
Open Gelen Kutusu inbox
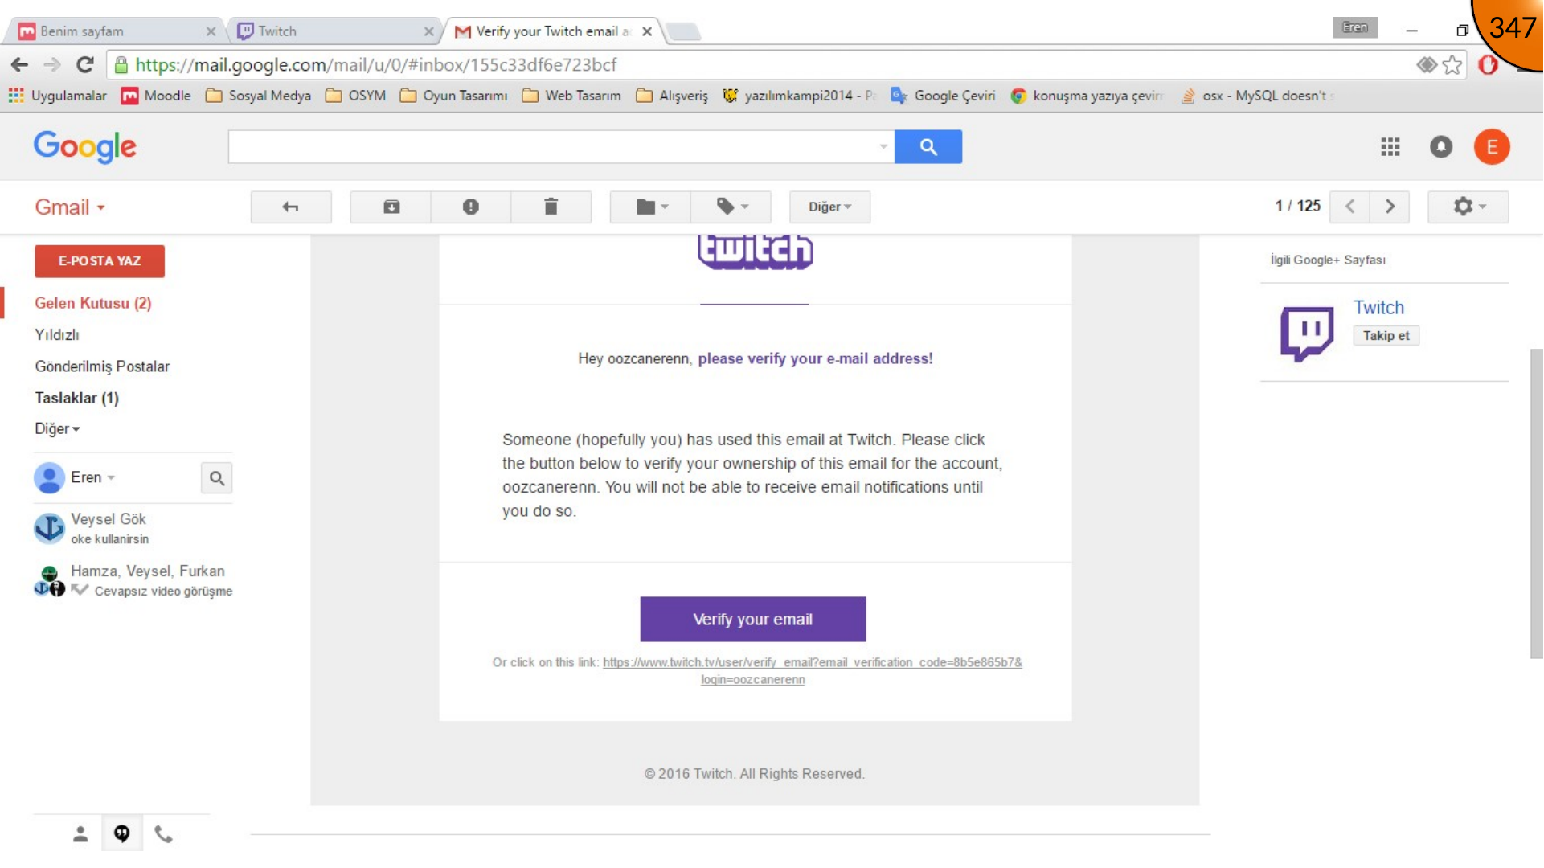click(92, 303)
